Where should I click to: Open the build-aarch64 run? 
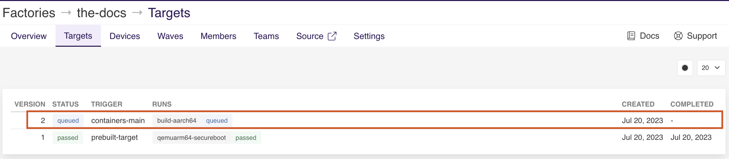tap(177, 121)
